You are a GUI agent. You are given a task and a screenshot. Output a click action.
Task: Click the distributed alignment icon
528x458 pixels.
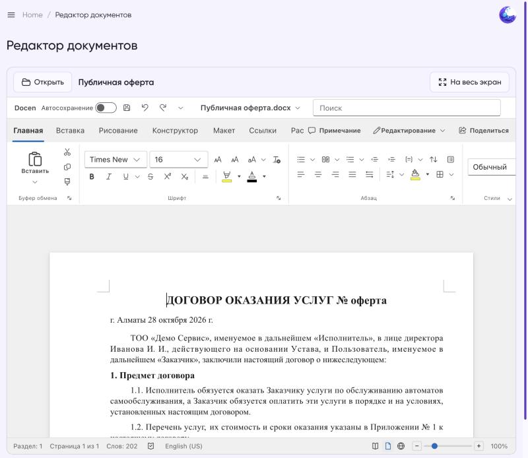[370, 174]
